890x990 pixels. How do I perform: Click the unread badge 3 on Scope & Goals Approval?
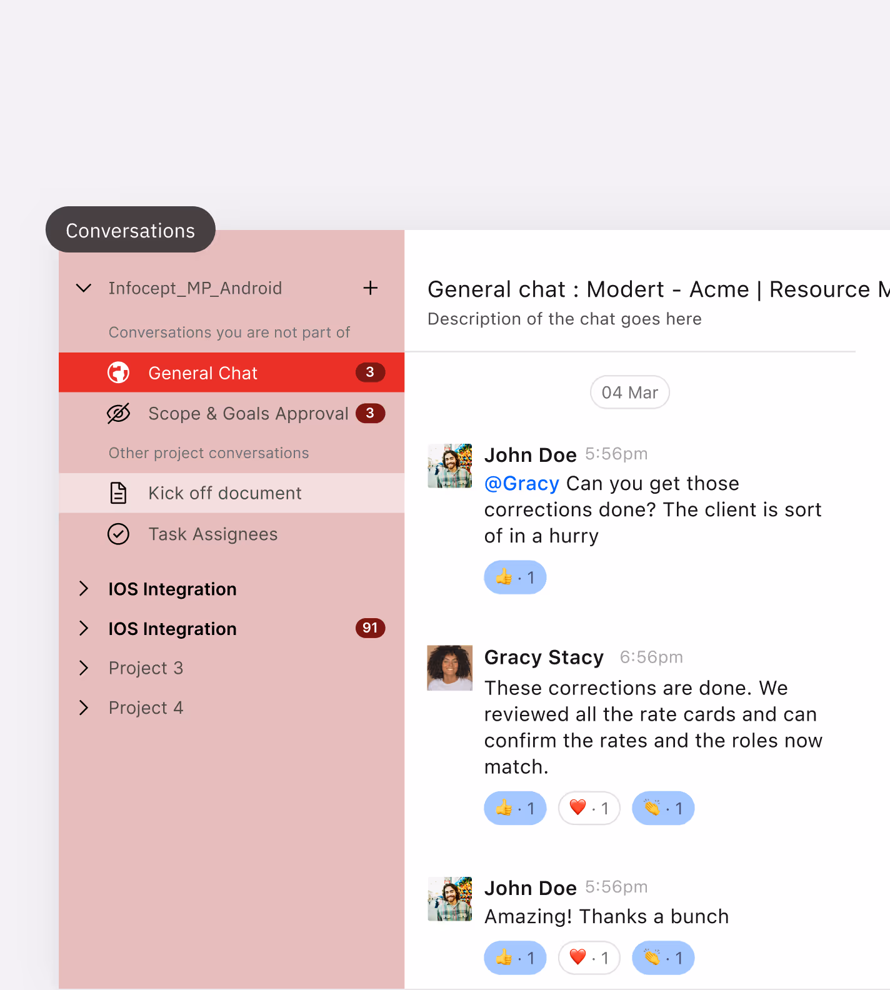point(370,413)
